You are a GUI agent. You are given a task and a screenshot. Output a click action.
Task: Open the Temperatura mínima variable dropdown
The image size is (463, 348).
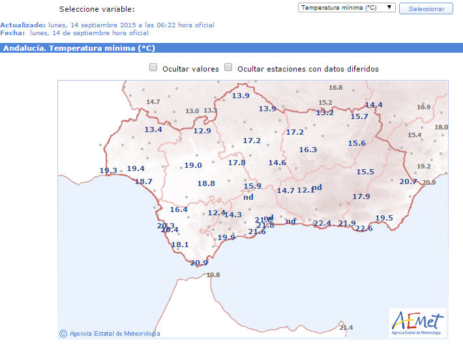(346, 8)
